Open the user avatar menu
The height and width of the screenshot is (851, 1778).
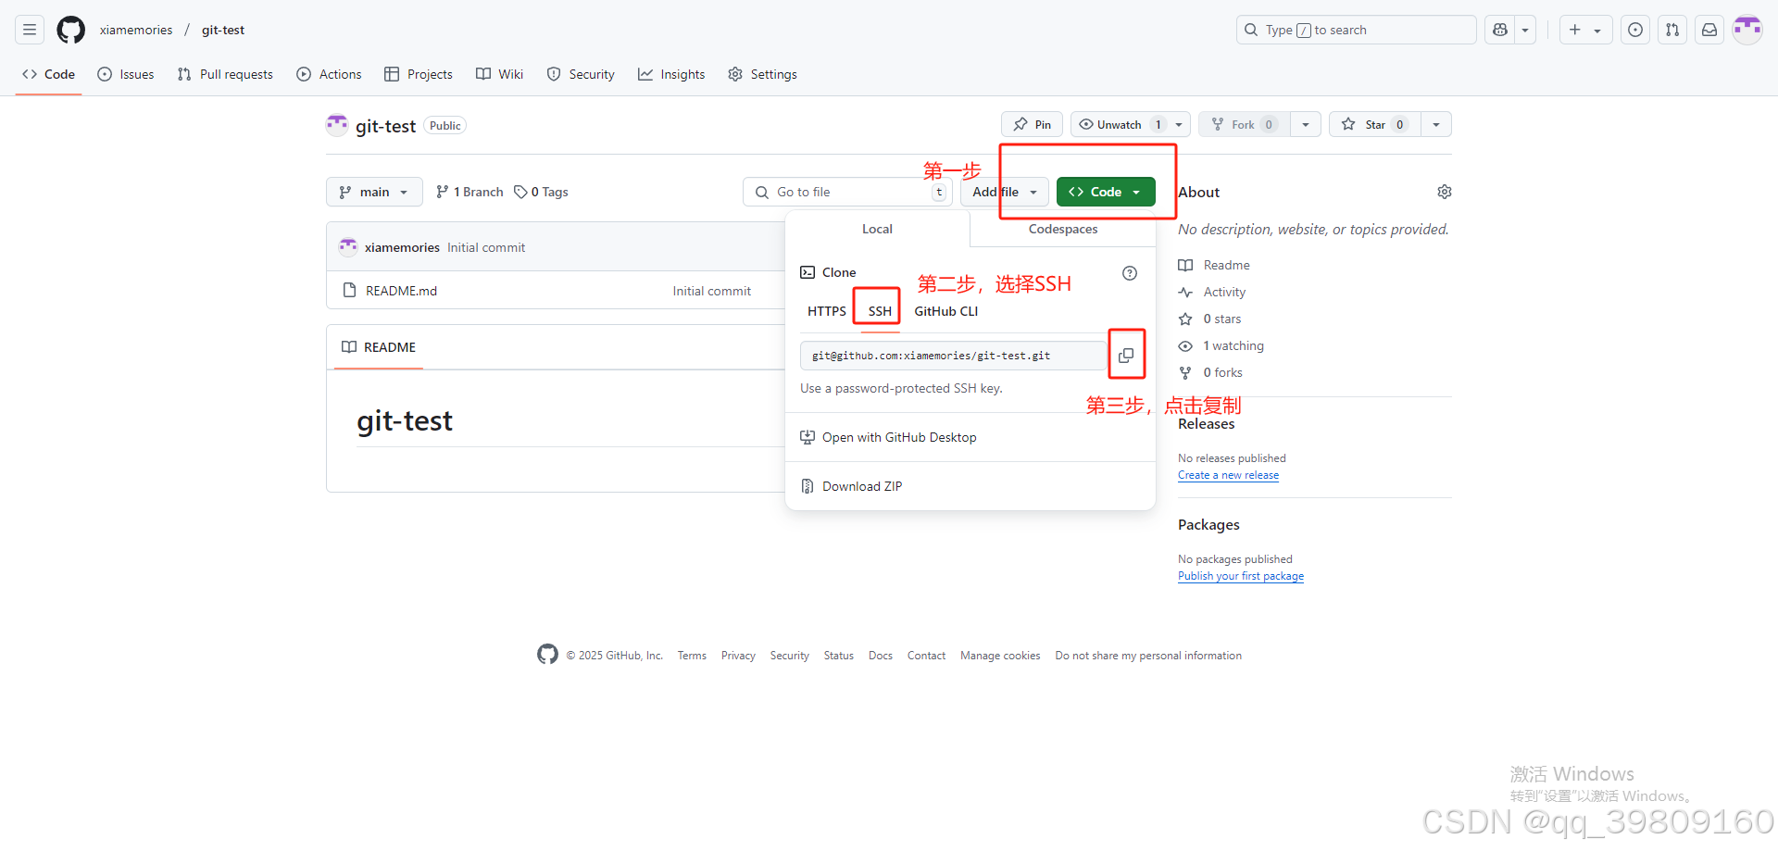tap(1747, 30)
